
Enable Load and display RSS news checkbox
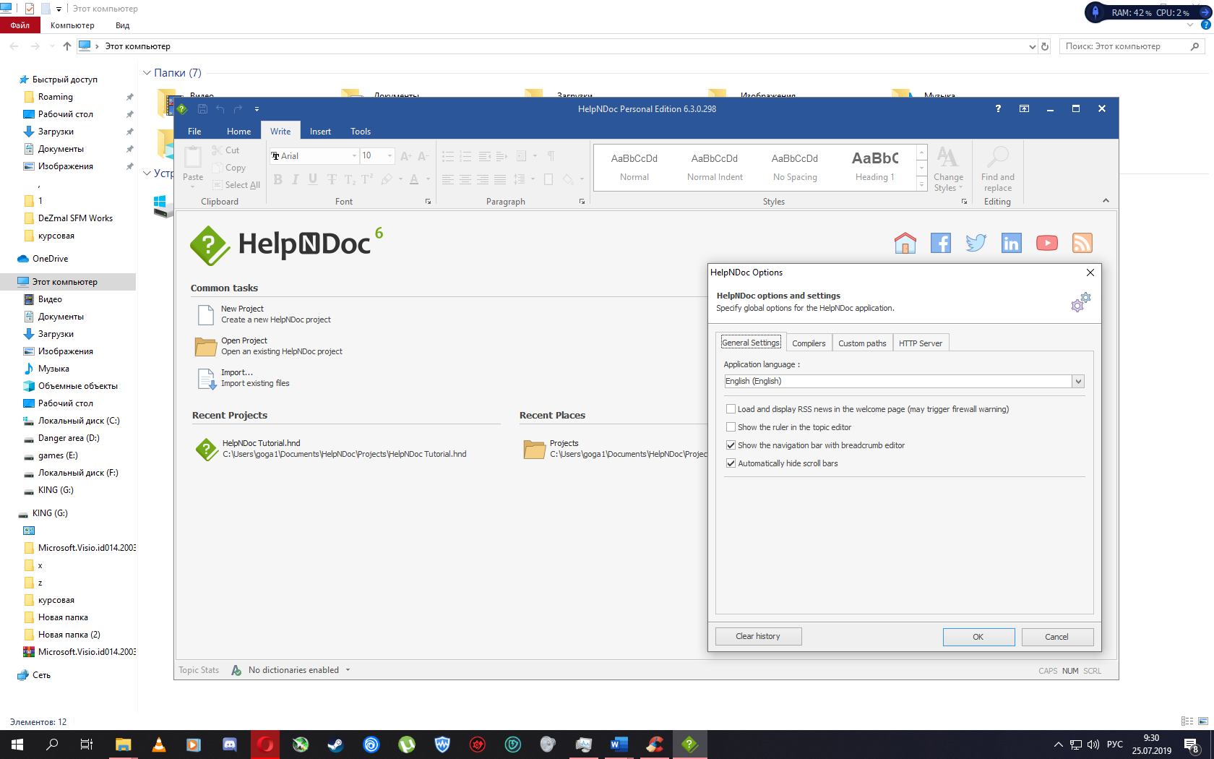pos(731,409)
